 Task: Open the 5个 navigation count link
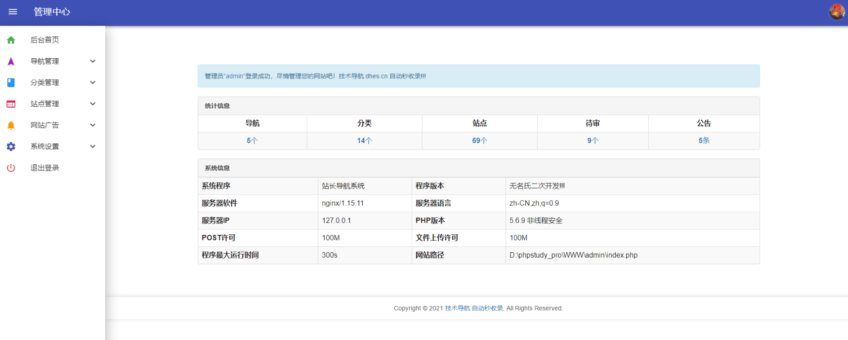tap(252, 141)
